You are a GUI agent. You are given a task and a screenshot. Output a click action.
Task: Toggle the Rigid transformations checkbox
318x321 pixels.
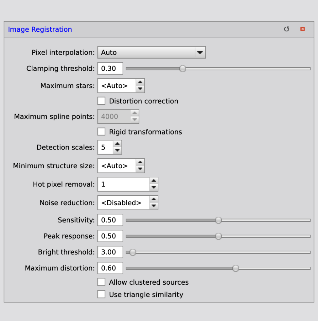tap(101, 132)
